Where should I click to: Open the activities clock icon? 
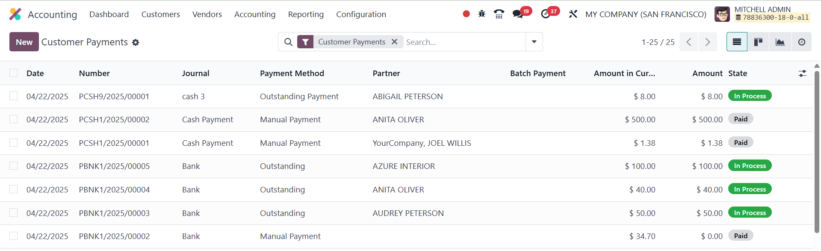(x=546, y=14)
